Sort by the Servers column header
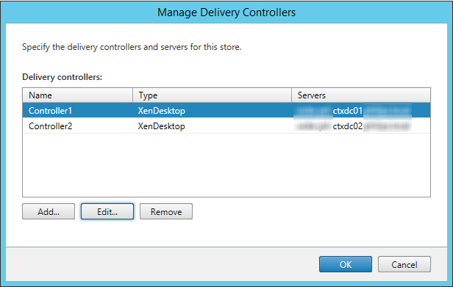 tap(361, 95)
